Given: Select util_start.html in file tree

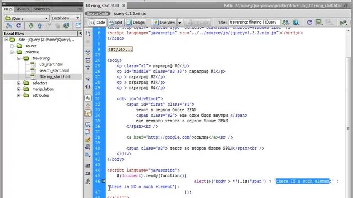Looking at the screenshot, I should [x=51, y=64].
